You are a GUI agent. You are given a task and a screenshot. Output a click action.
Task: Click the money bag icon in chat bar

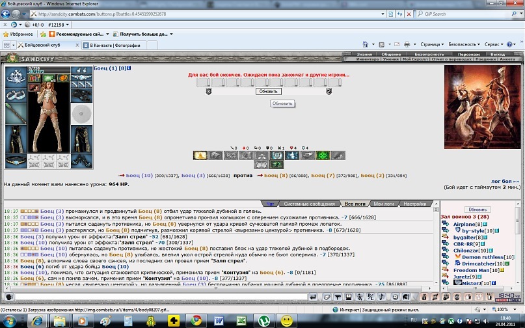424,297
